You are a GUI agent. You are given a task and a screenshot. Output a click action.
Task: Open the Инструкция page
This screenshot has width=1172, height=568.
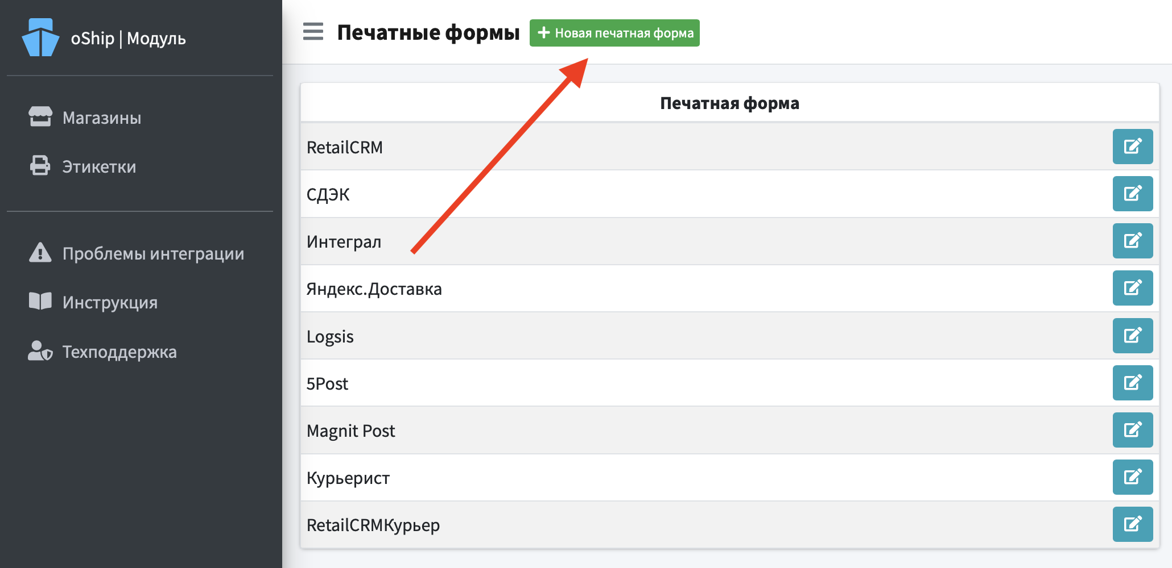(x=110, y=302)
